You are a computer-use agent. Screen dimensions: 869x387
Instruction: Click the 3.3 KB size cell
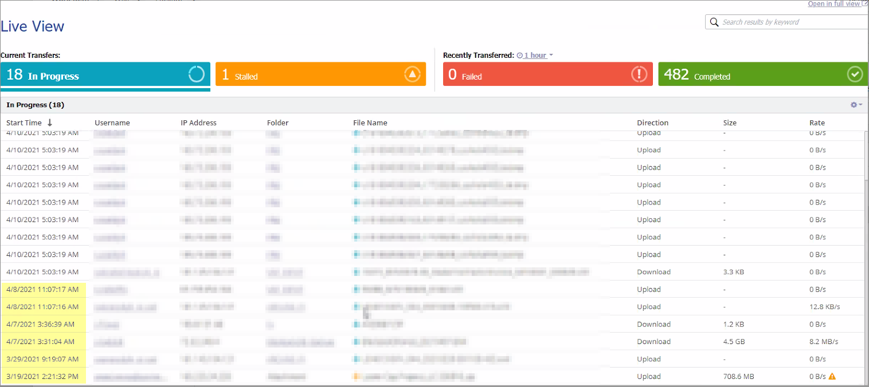pos(734,272)
